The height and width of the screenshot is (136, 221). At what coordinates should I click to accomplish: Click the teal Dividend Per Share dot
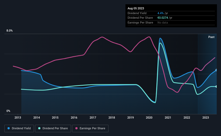coord(39,128)
